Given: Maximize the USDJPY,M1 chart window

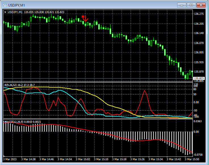Looking at the screenshot, I should 191,5.
